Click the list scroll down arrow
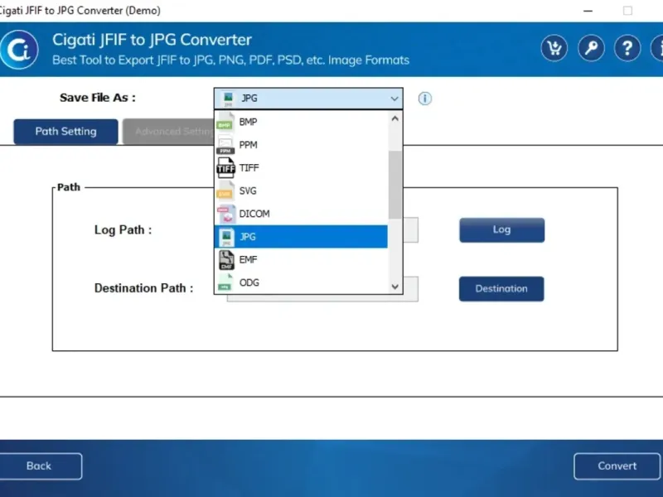This screenshot has width=663, height=497. [x=395, y=287]
